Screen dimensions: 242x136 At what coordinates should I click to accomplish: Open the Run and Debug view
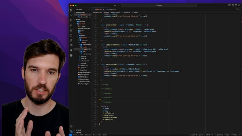pos(71,25)
